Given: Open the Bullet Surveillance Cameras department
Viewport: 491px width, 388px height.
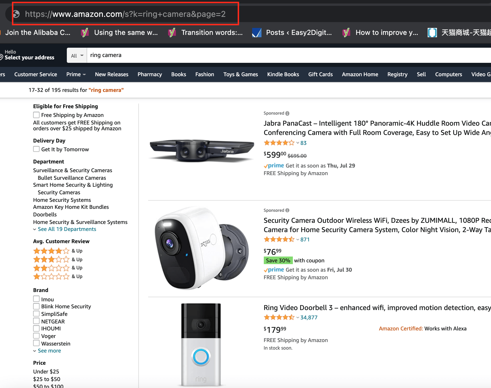Looking at the screenshot, I should click(72, 178).
